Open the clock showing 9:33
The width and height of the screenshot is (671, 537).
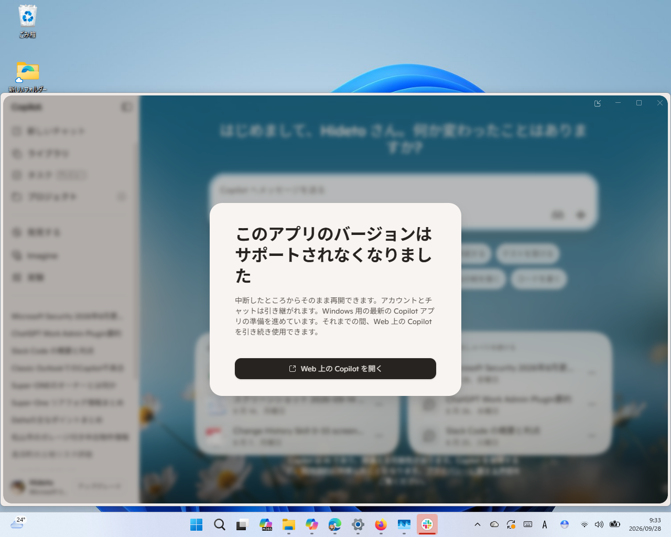[x=645, y=524]
